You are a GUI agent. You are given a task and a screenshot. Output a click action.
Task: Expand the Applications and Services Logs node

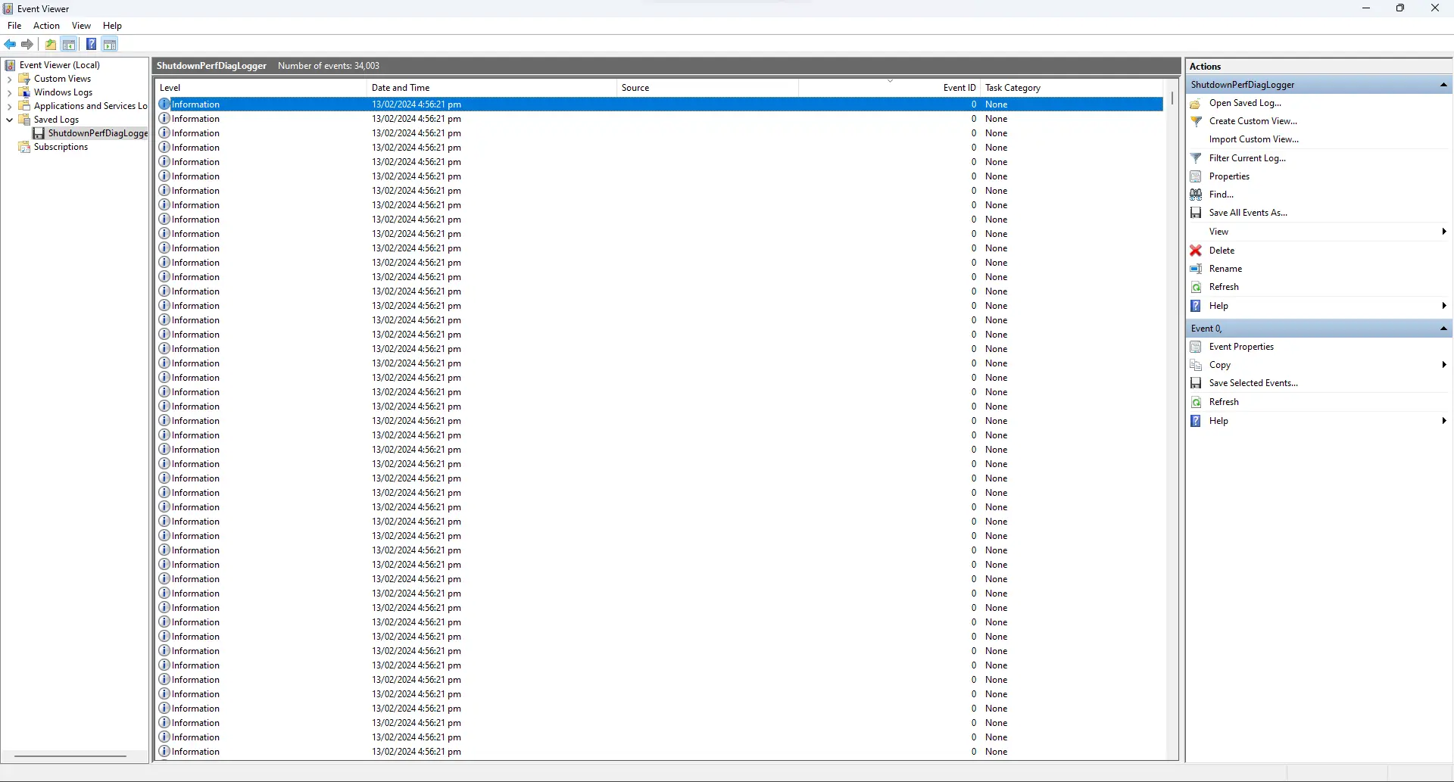click(9, 106)
